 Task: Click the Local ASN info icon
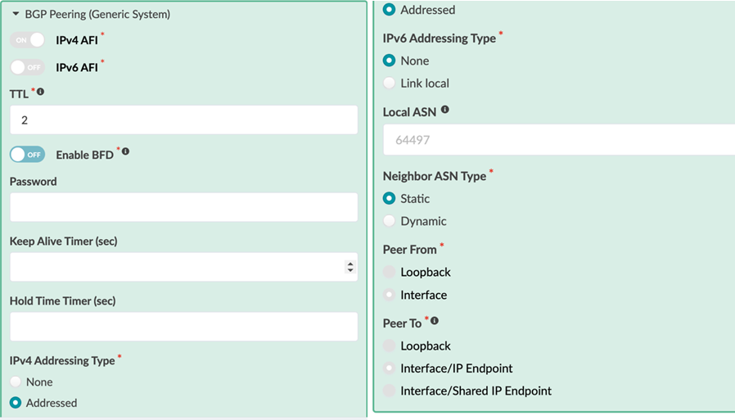coord(445,109)
